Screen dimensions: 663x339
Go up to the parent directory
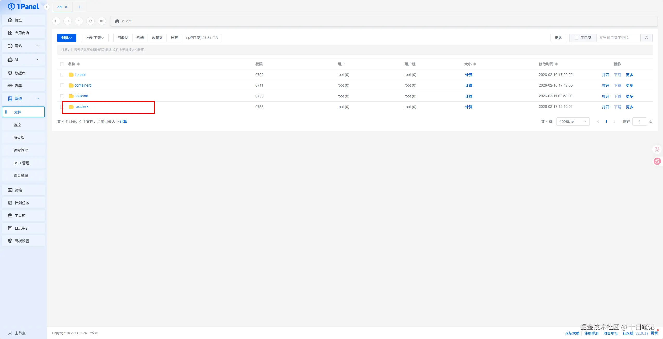click(x=79, y=21)
